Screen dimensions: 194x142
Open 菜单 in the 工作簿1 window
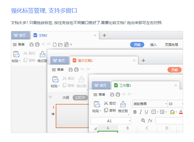(99, 95)
